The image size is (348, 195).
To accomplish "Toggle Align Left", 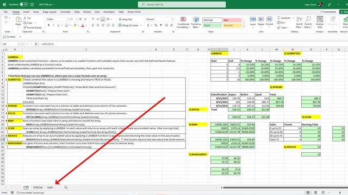I will point(93,25).
